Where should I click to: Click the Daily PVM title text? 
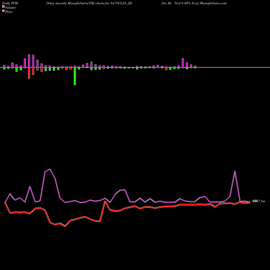[x=10, y=3]
